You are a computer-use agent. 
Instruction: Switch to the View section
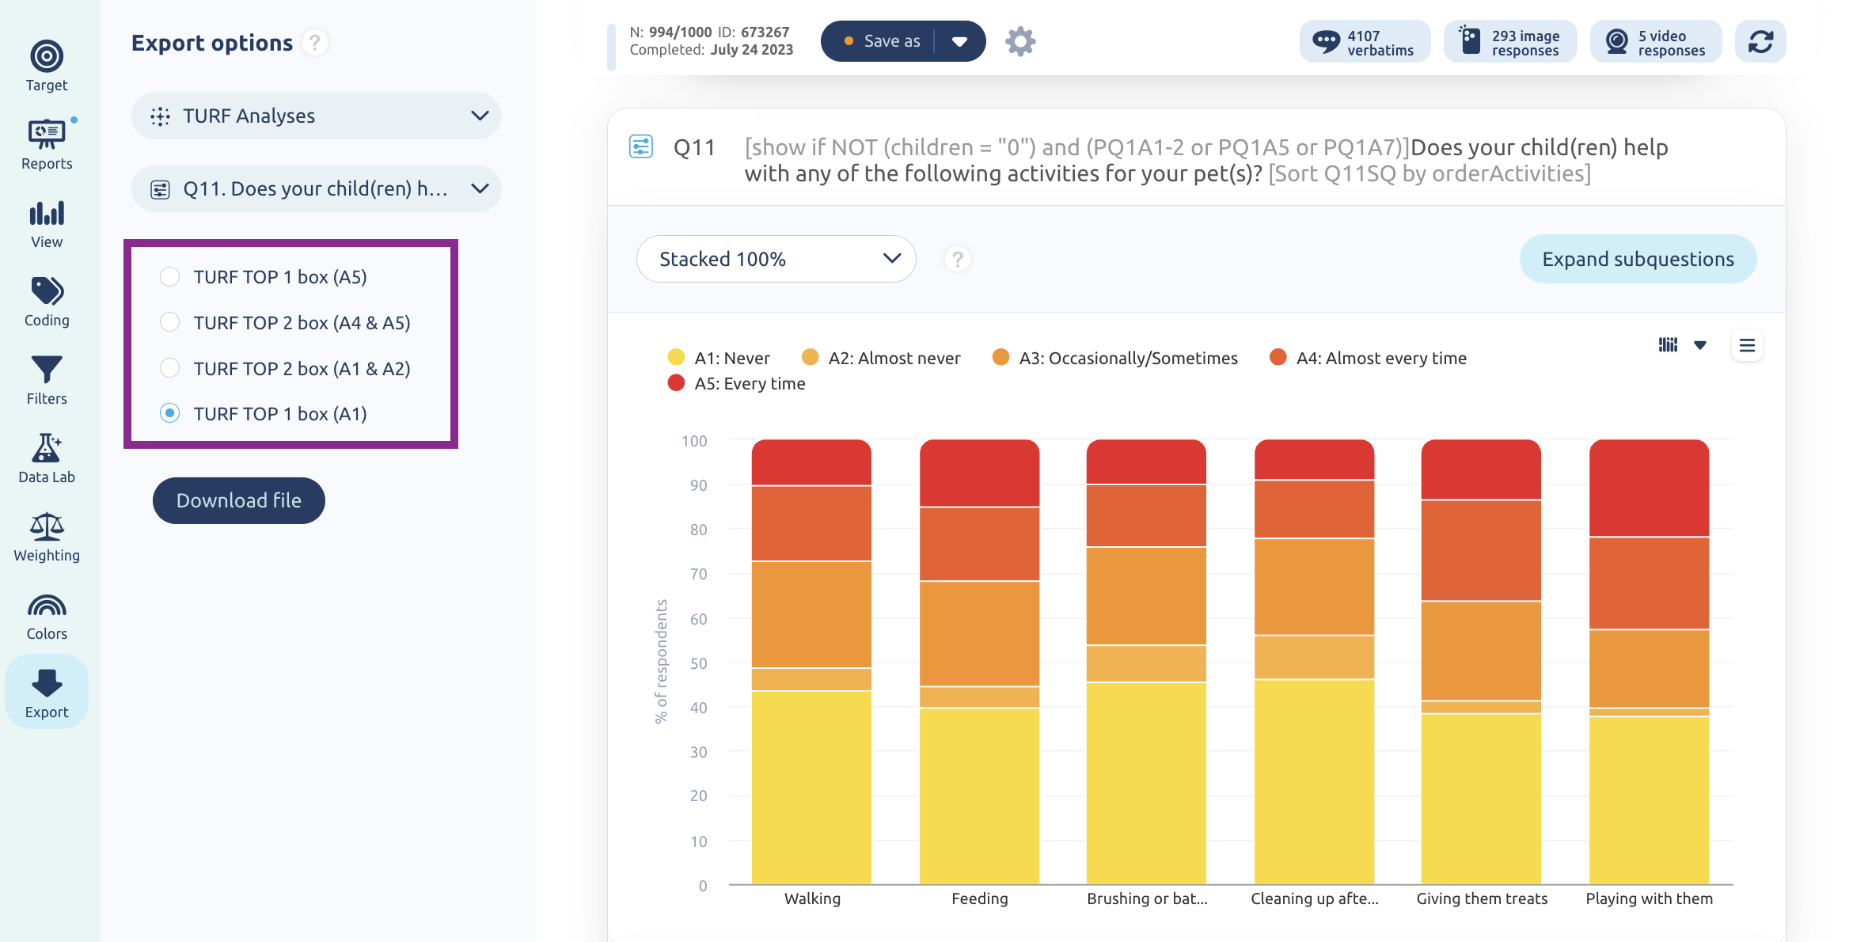47,222
